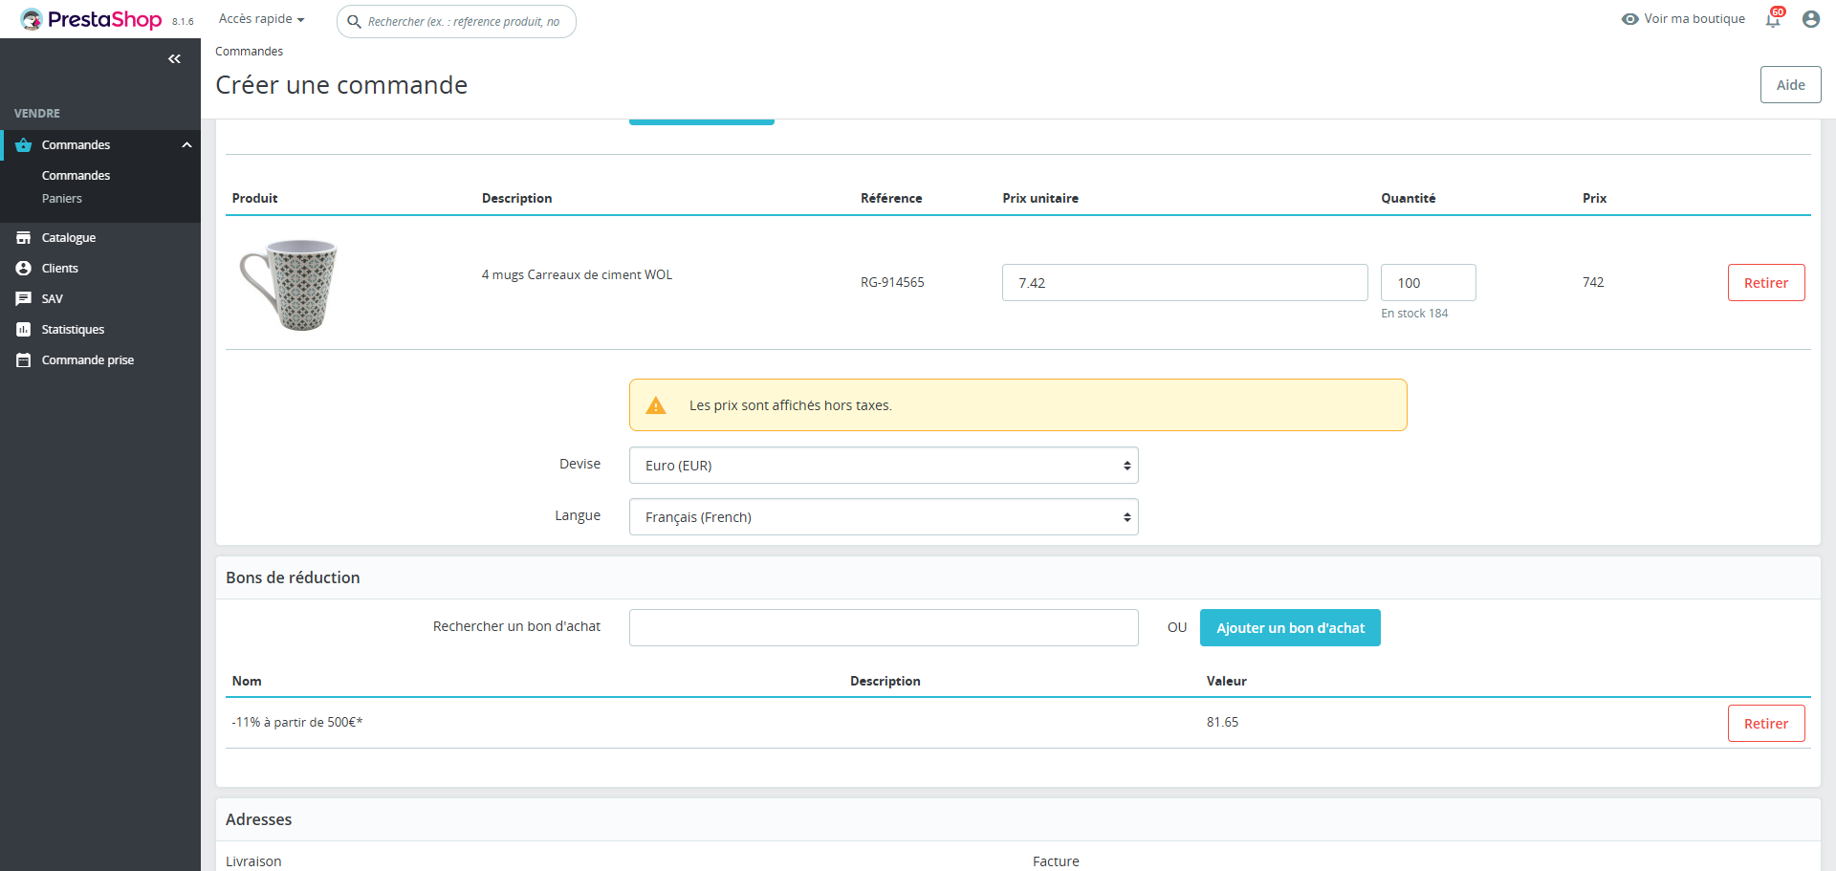Open the Accès rapide dropdown
1836x871 pixels.
[261, 19]
